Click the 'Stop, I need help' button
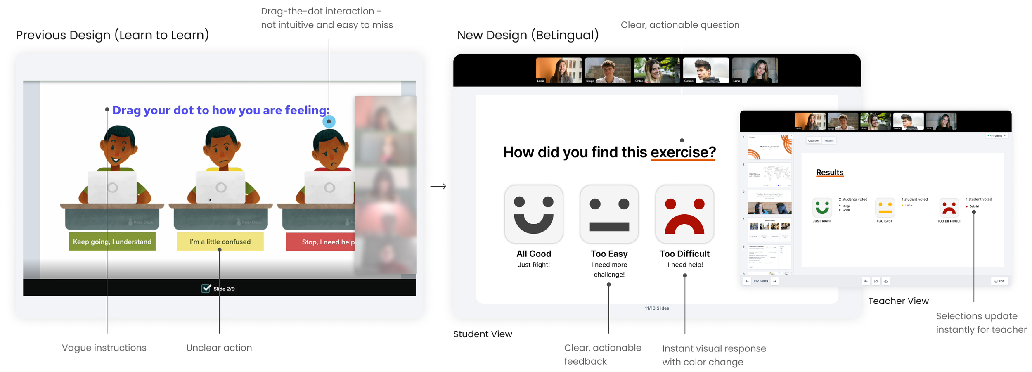Image resolution: width=1032 pixels, height=372 pixels. click(320, 242)
